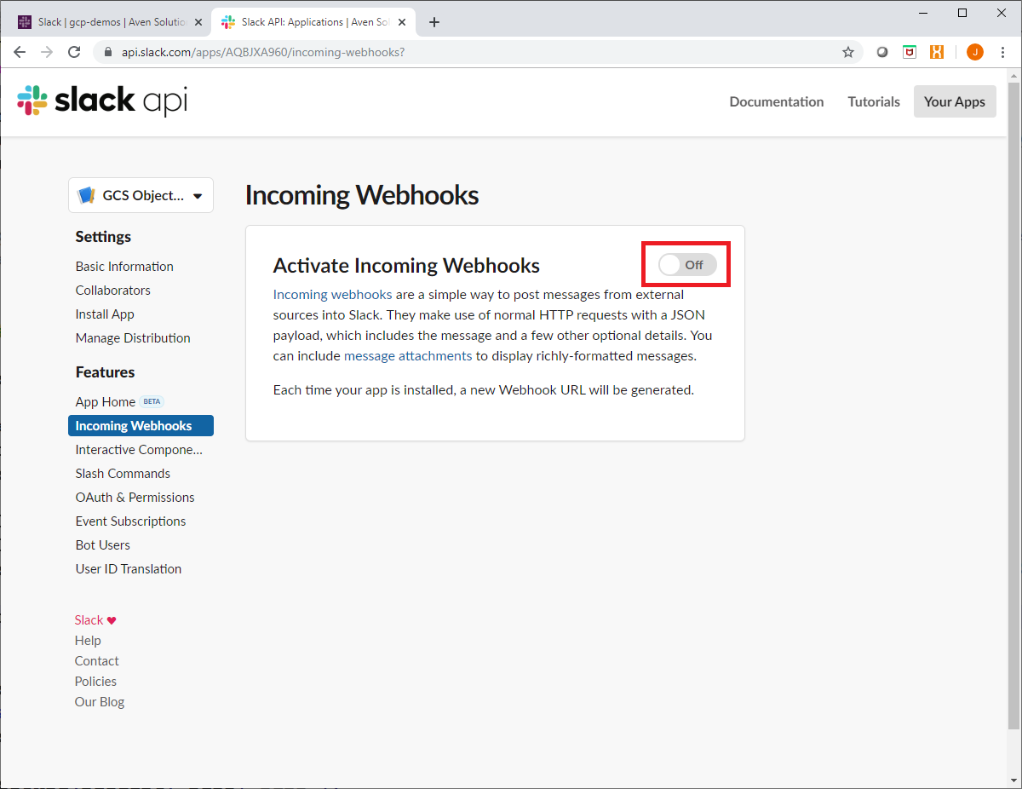
Task: Switch to the Slack gcp-demos tab
Action: [110, 22]
